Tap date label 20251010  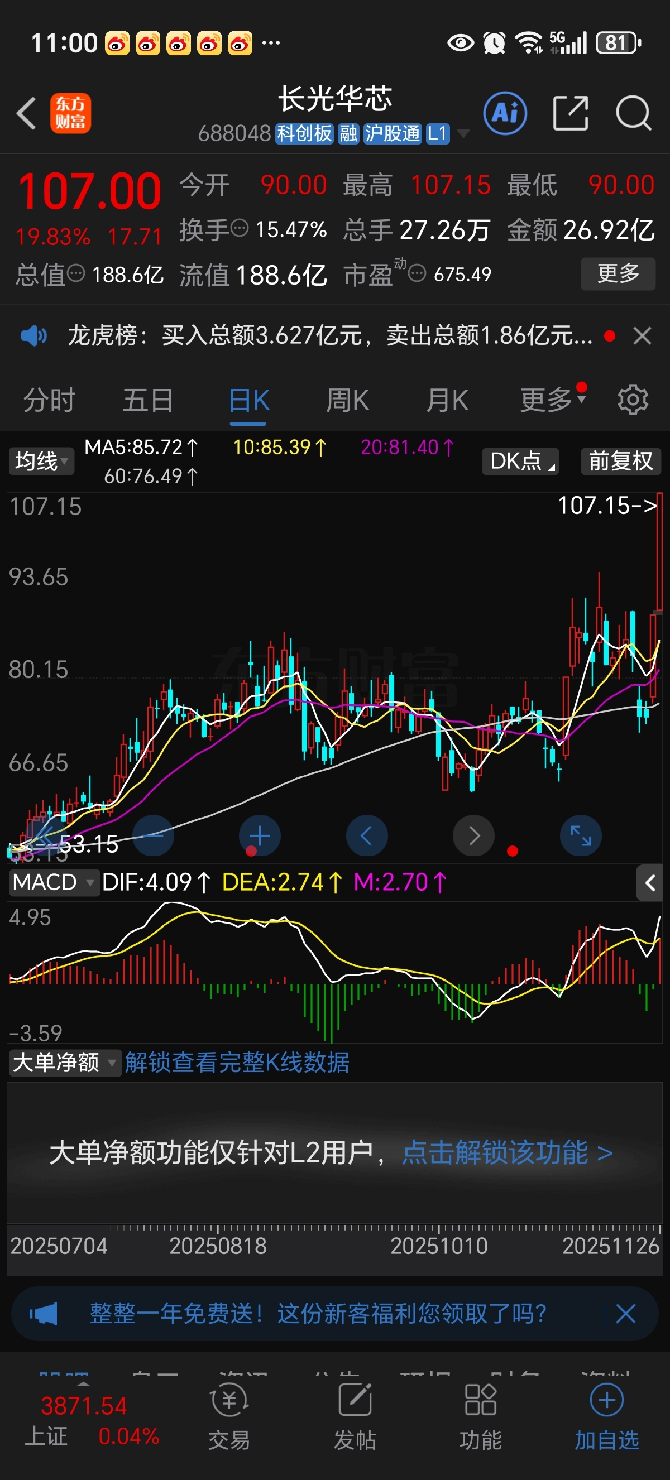(x=439, y=1246)
